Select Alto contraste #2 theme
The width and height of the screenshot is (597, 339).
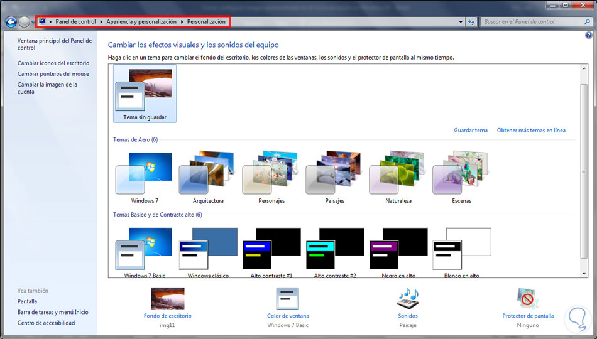point(335,252)
